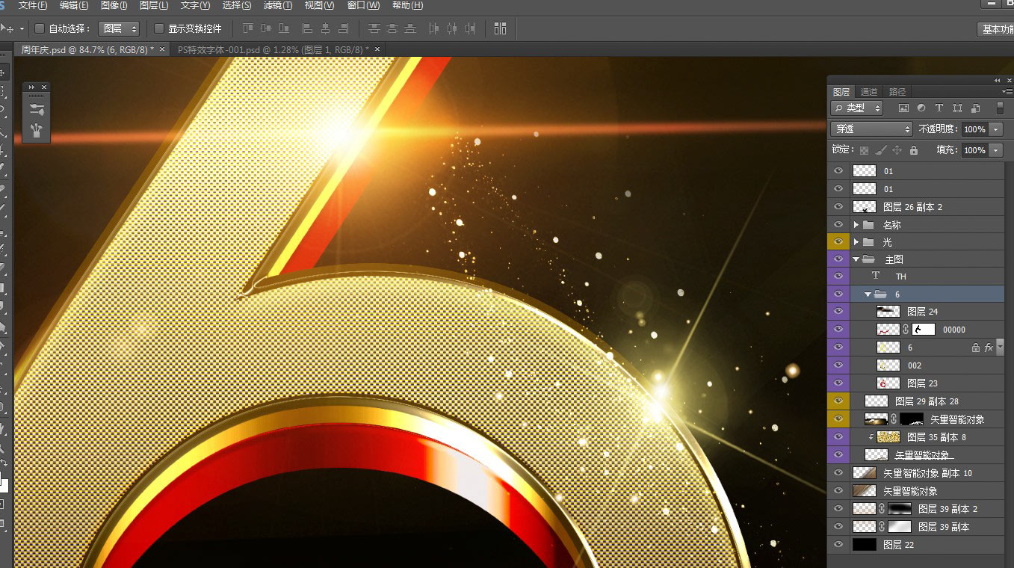Click the fx icon on layer 6

tap(989, 348)
